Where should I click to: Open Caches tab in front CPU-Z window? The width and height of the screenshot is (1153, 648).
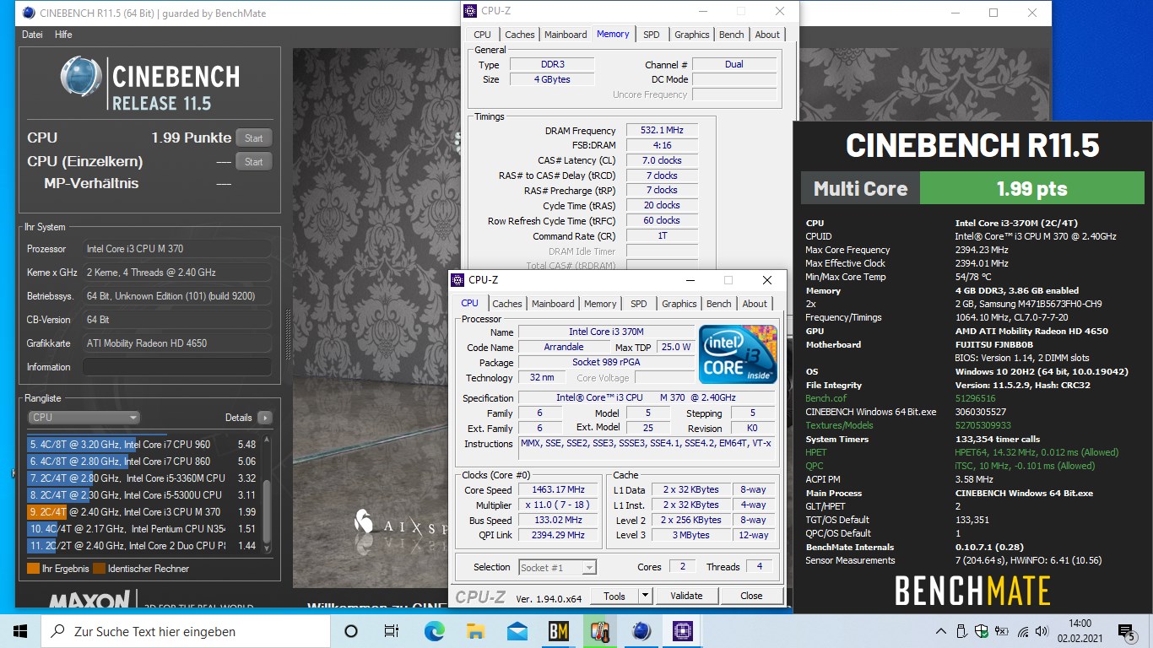[507, 304]
